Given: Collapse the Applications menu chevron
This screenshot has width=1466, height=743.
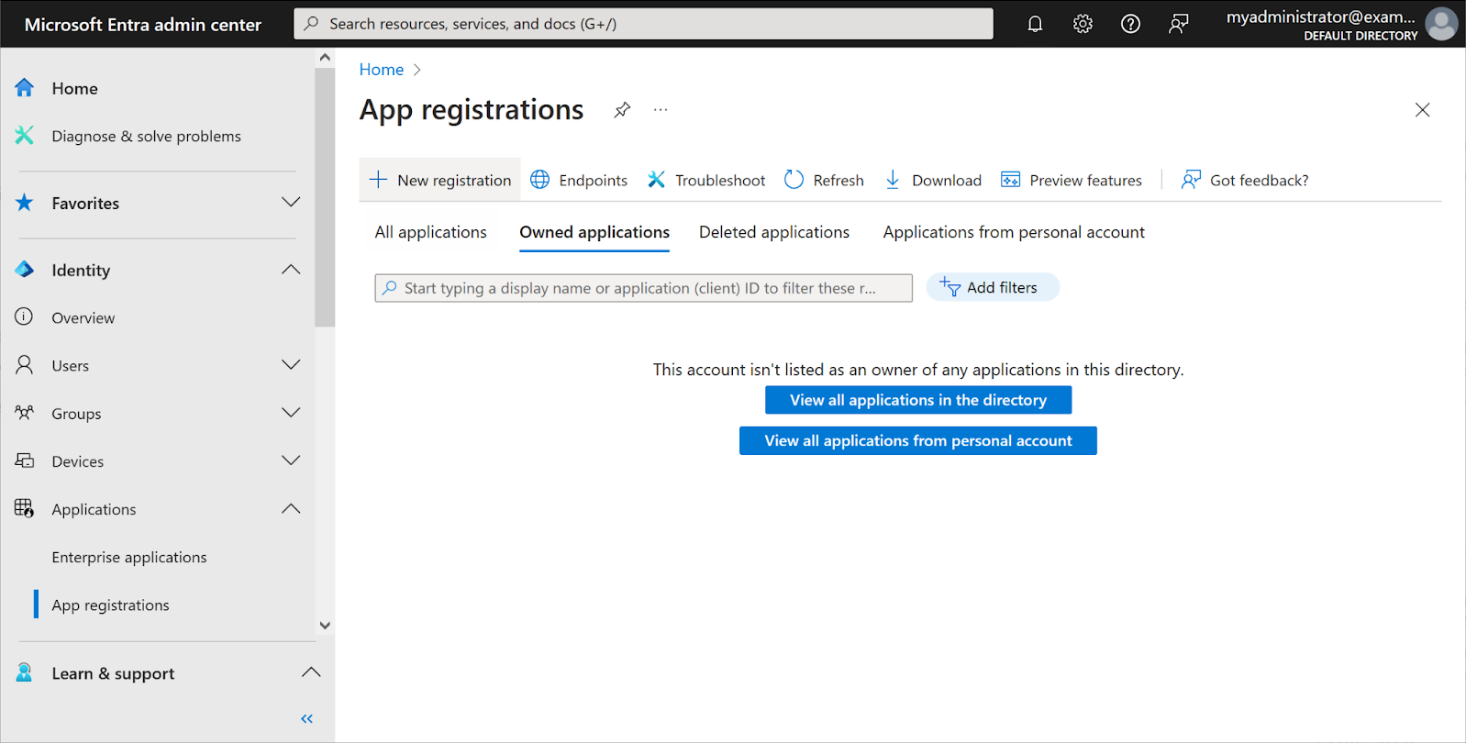Looking at the screenshot, I should pos(291,508).
